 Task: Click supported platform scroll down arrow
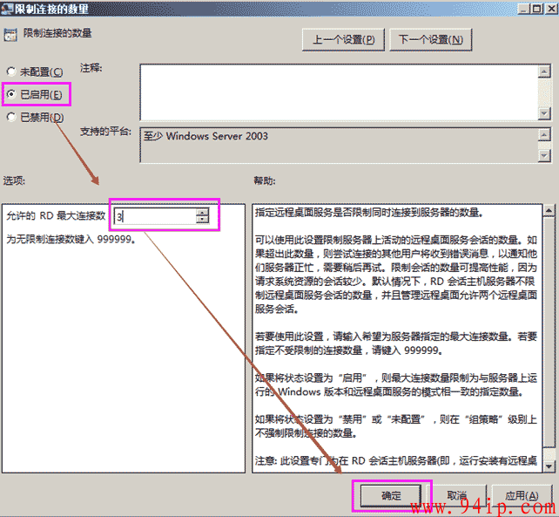point(544,155)
